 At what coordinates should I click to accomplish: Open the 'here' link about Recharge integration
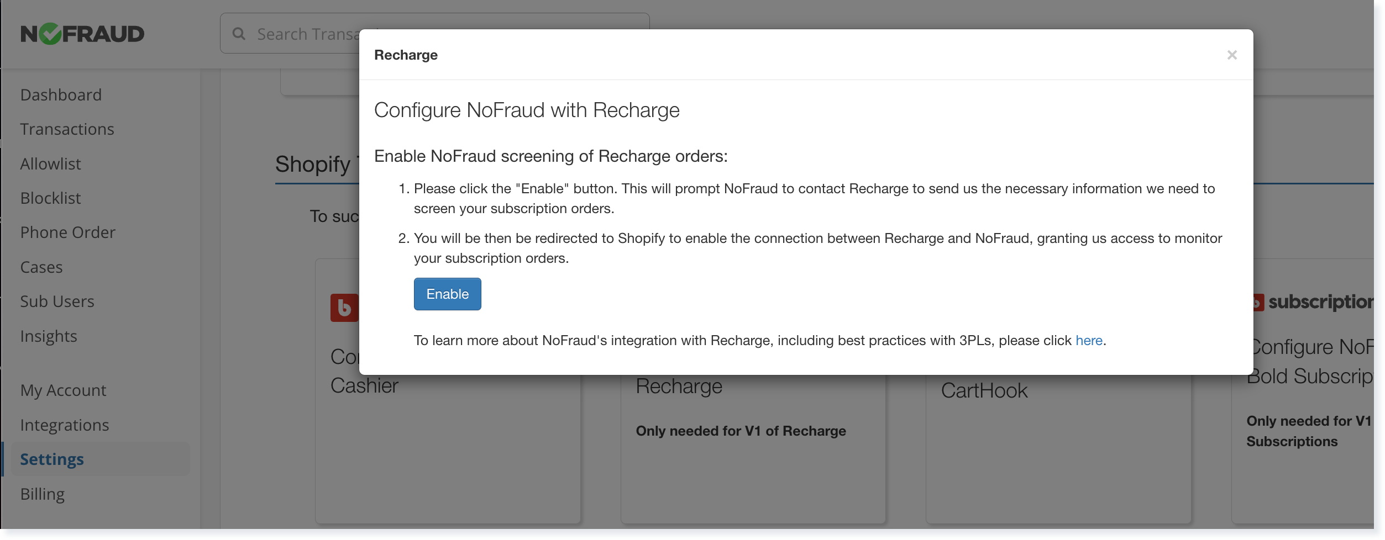[1088, 340]
